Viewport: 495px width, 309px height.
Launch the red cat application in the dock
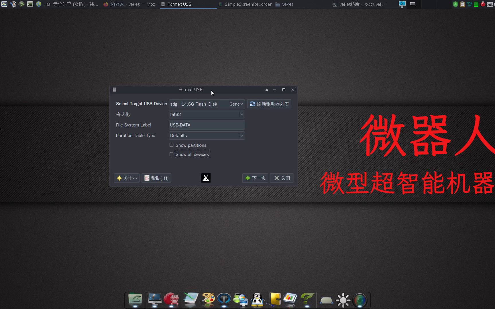(171, 300)
